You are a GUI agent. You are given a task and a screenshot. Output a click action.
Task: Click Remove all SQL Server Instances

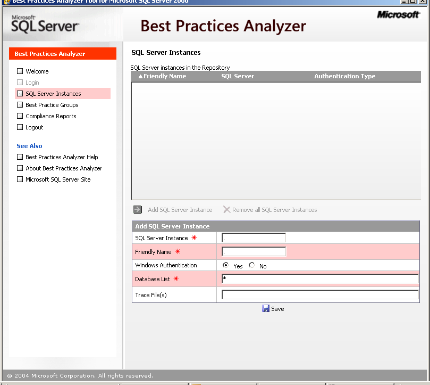[274, 210]
